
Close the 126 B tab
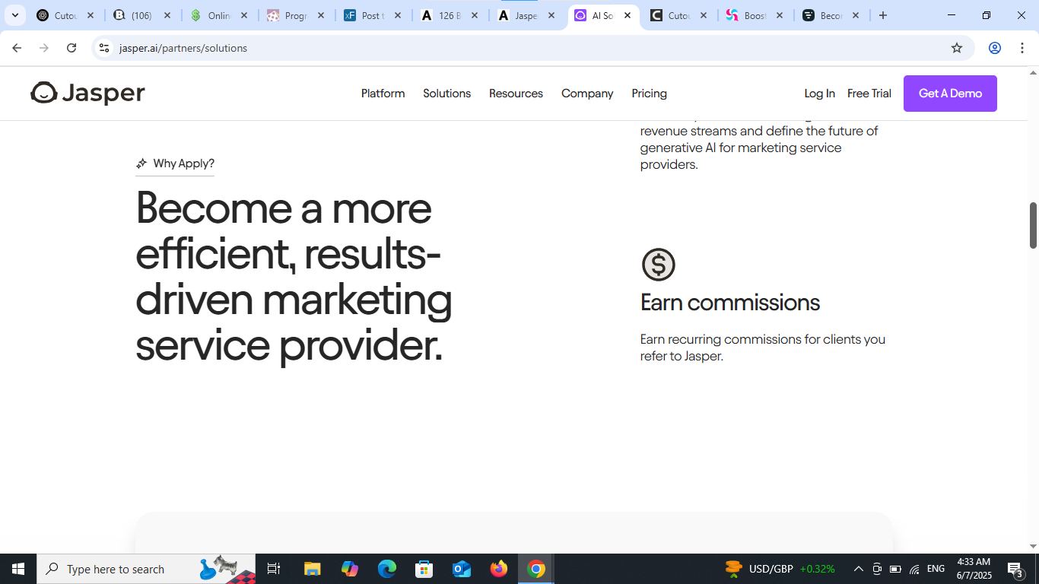475,15
